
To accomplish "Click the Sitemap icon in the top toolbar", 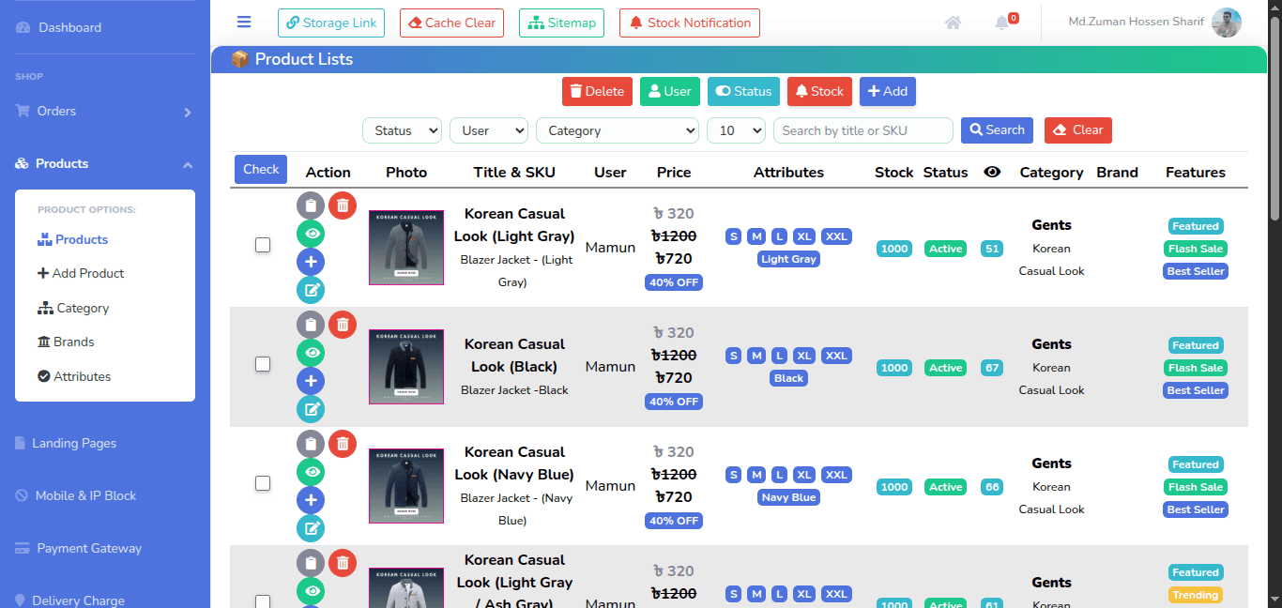I will [x=561, y=23].
